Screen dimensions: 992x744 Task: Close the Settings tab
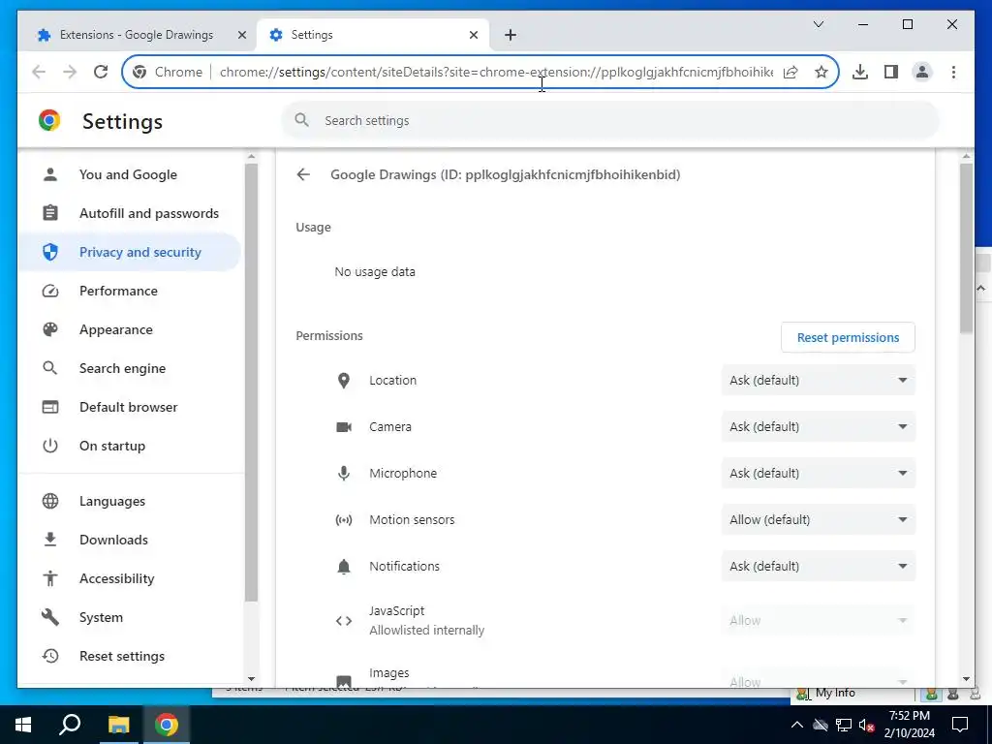click(473, 35)
